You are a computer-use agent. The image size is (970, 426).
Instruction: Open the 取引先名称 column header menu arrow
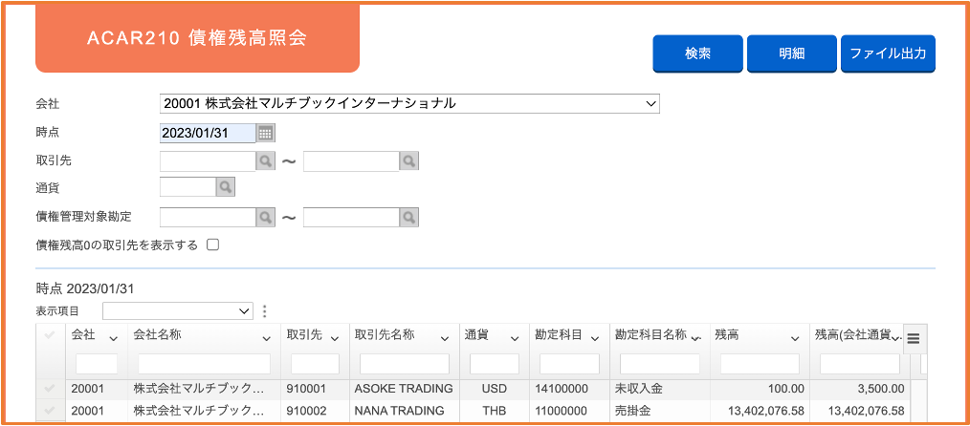(445, 338)
